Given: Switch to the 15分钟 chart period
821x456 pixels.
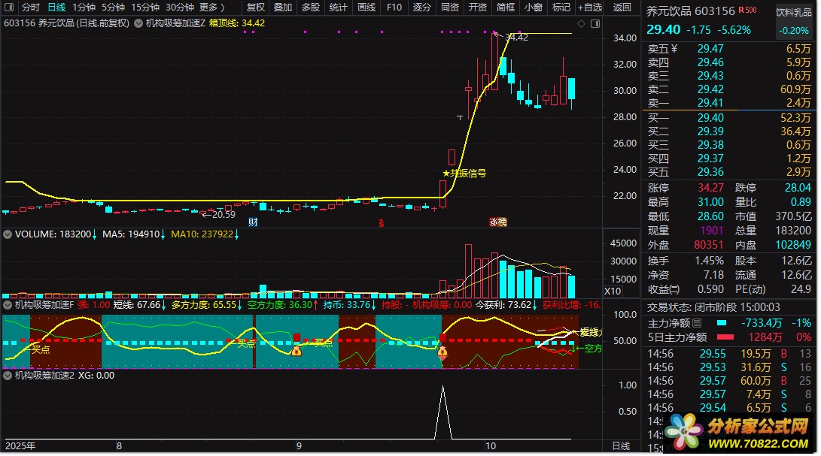Looking at the screenshot, I should point(145,8).
